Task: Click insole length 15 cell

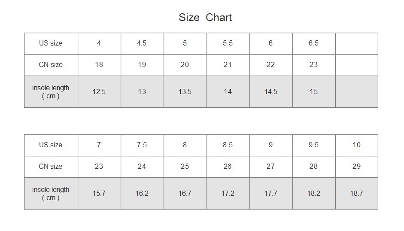Action: 314,92
